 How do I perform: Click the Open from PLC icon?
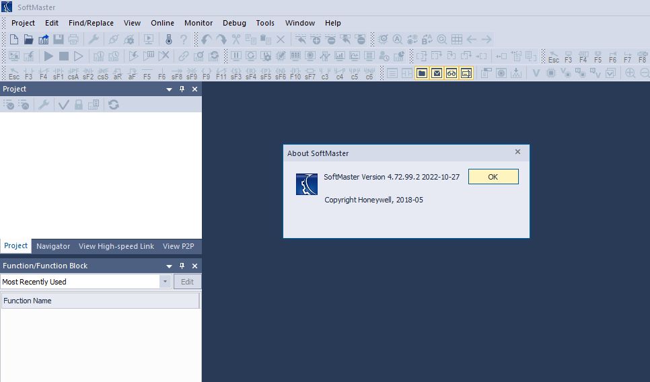(44, 40)
